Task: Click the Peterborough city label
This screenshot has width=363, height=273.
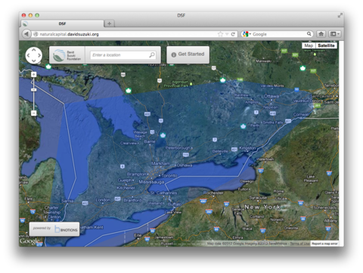Action: [178, 148]
